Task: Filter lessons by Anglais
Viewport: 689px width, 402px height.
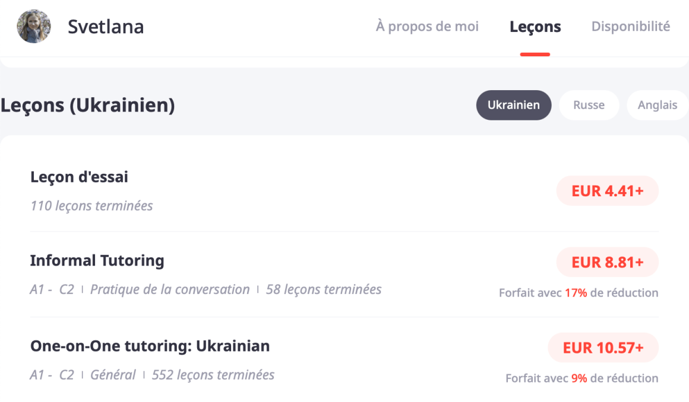Action: click(657, 106)
